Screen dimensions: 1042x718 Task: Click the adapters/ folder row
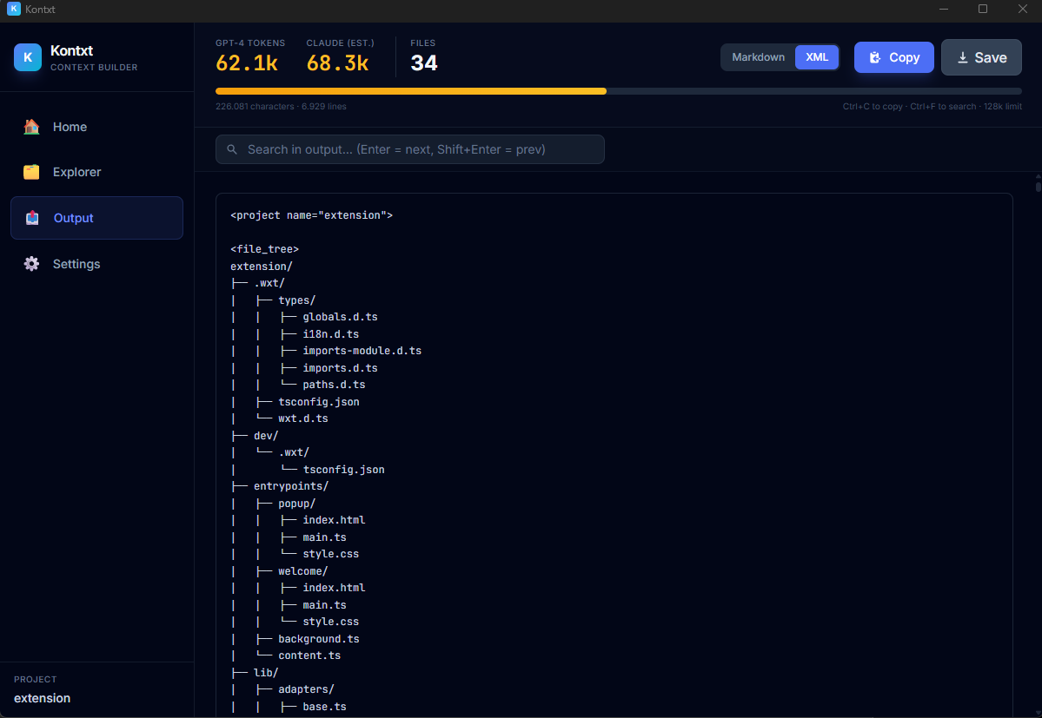pos(307,688)
